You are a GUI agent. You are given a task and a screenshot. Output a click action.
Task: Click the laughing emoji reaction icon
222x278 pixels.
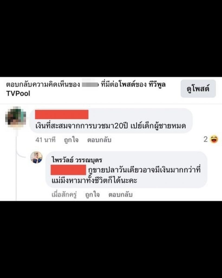click(214, 139)
